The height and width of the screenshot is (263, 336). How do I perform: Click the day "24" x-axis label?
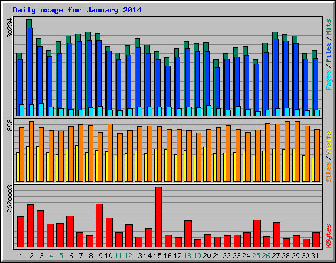point(246,256)
